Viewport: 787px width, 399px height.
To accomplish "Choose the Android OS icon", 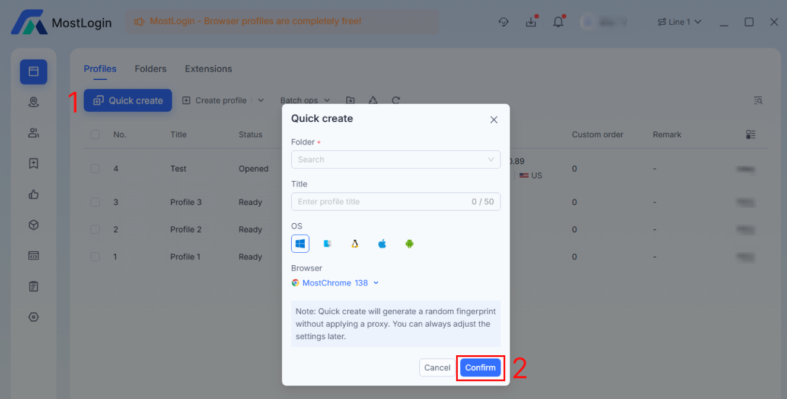I will pyautogui.click(x=409, y=243).
